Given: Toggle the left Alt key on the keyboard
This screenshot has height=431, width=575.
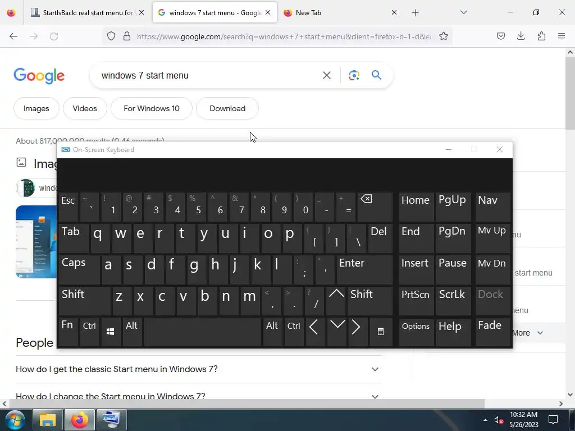Looking at the screenshot, I should pos(132,332).
